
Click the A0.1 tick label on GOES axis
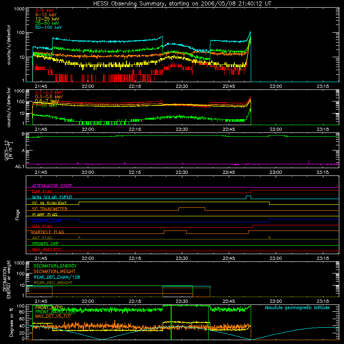20,166
